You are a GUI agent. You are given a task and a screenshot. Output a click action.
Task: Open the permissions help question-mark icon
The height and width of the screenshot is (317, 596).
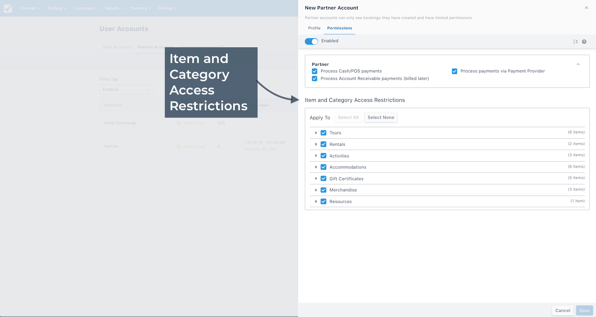pyautogui.click(x=584, y=42)
